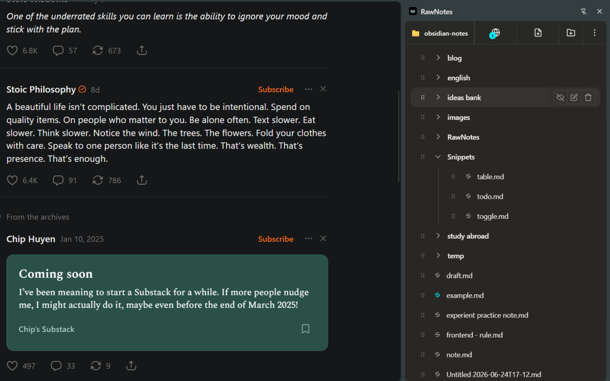Open the Coming soon post card
This screenshot has height=381, width=610.
tap(167, 302)
